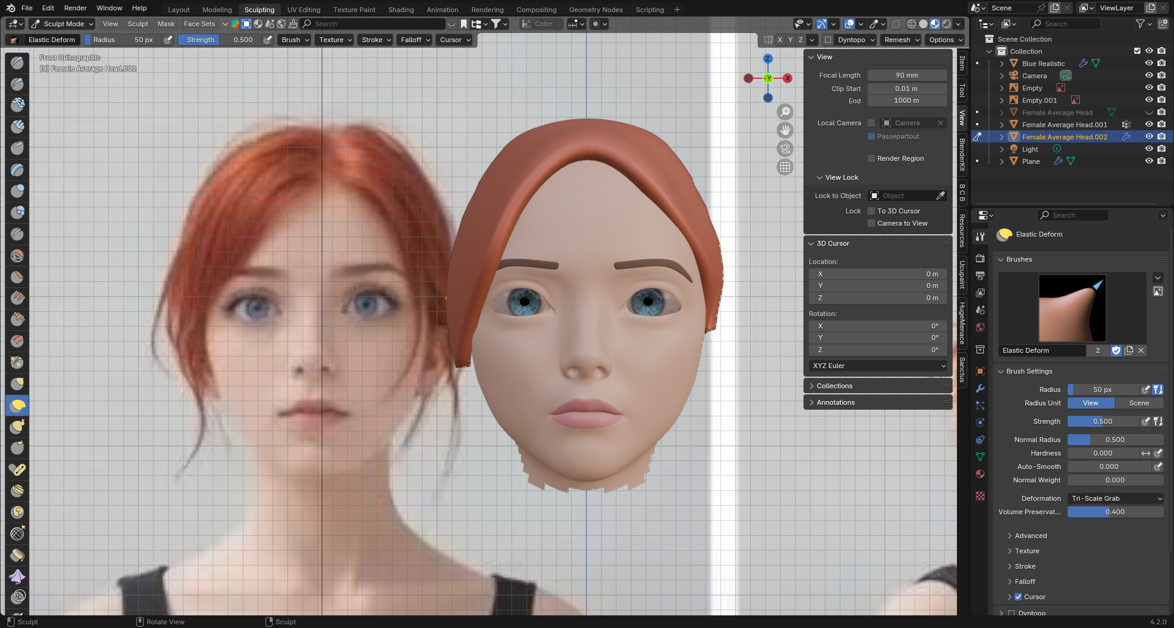Screen dimensions: 1174x628
Task: Switch perspective/orthographic grid icon
Action: point(785,167)
